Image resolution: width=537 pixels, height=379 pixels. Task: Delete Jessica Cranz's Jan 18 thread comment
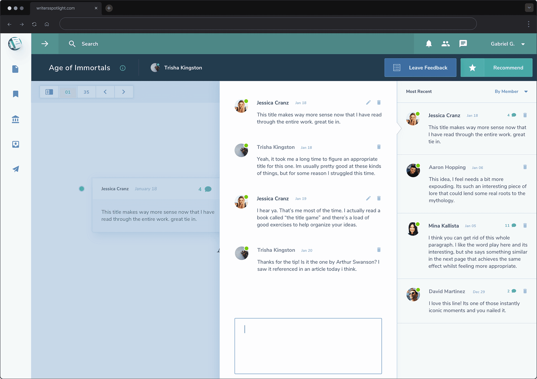coord(379,102)
